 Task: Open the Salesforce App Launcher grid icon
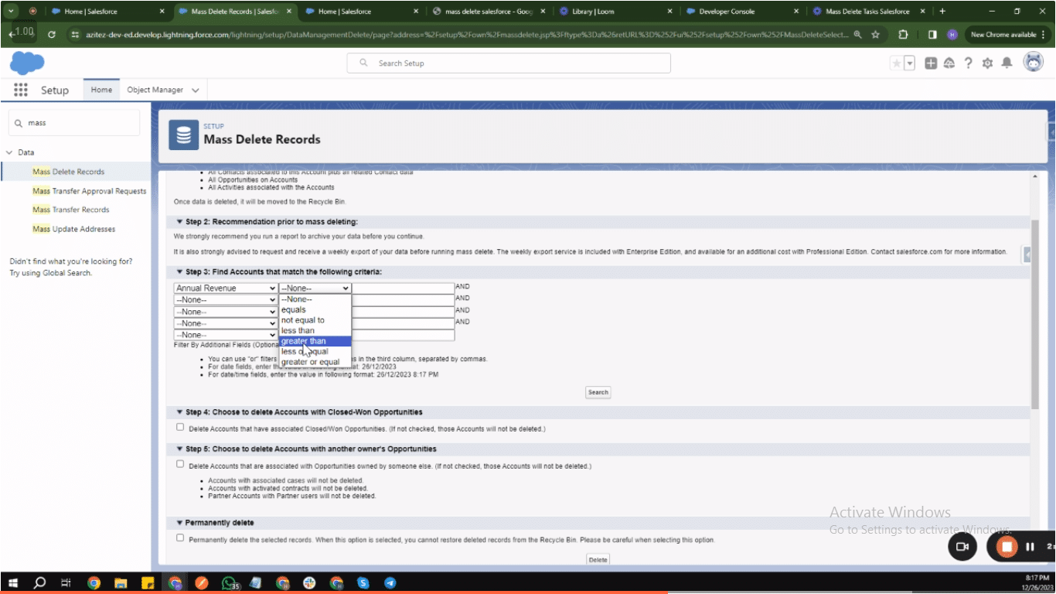pos(21,90)
